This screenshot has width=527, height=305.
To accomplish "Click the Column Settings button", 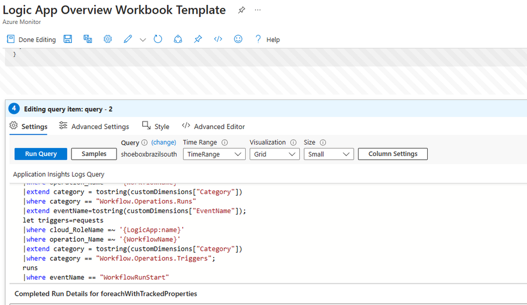I will (392, 154).
